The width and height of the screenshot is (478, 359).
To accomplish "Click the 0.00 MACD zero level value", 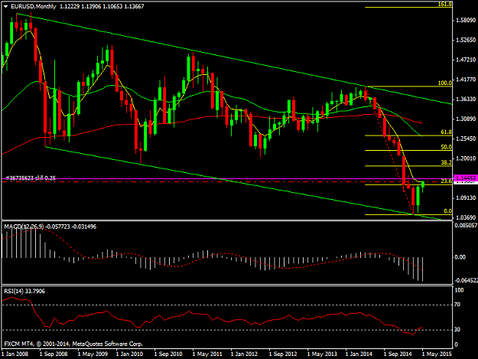I will pos(460,257).
